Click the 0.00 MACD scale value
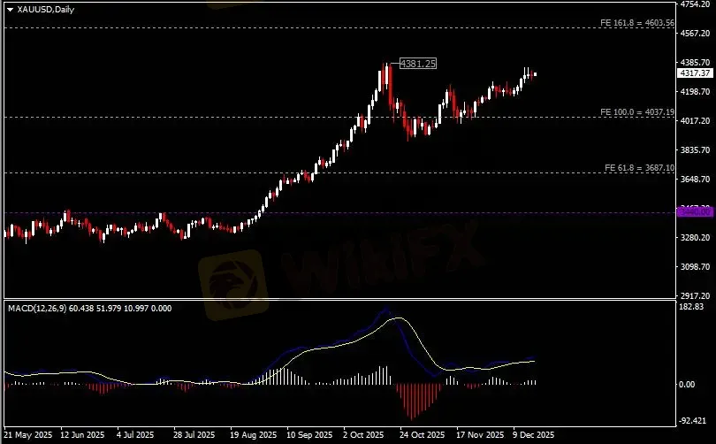 tap(687, 385)
